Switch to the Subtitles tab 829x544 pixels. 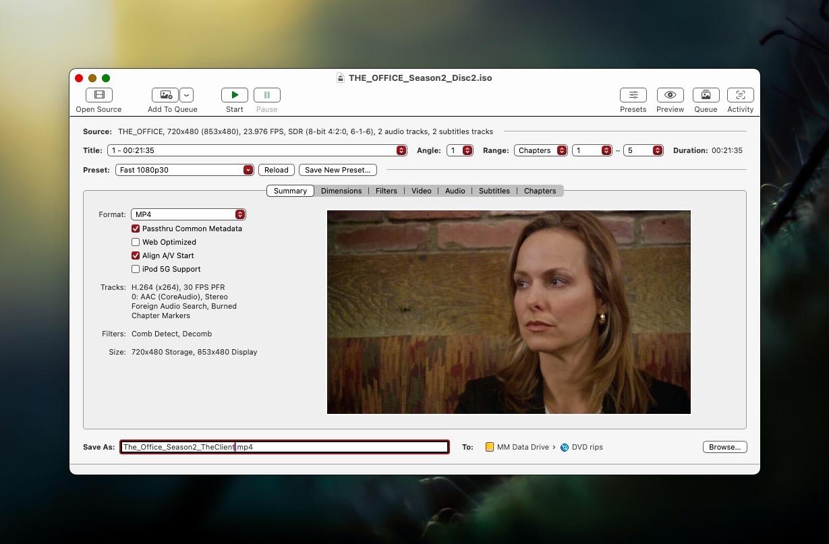[x=494, y=191]
